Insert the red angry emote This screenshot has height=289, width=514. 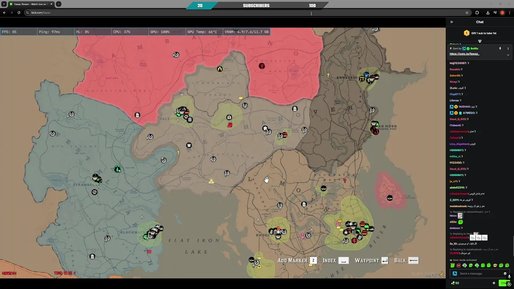[x=459, y=265]
